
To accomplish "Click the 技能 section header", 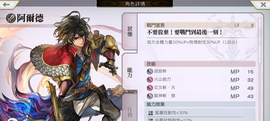I will pos(200,64).
